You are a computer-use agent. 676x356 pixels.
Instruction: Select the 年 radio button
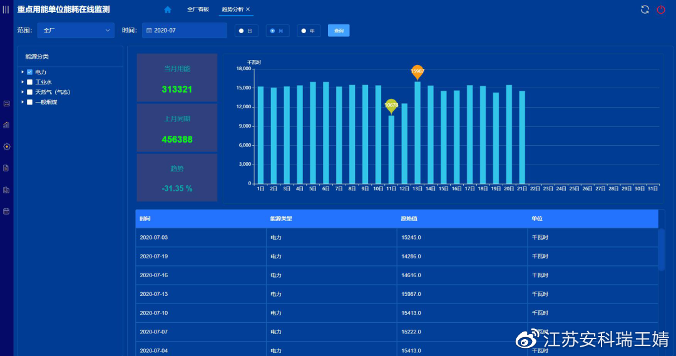pos(304,31)
